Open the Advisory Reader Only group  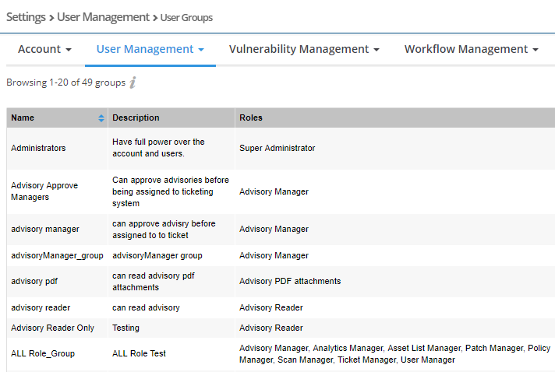(x=52, y=328)
